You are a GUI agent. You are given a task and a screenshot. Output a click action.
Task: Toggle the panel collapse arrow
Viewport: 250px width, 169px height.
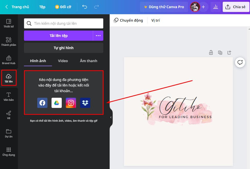pyautogui.click(x=110, y=117)
